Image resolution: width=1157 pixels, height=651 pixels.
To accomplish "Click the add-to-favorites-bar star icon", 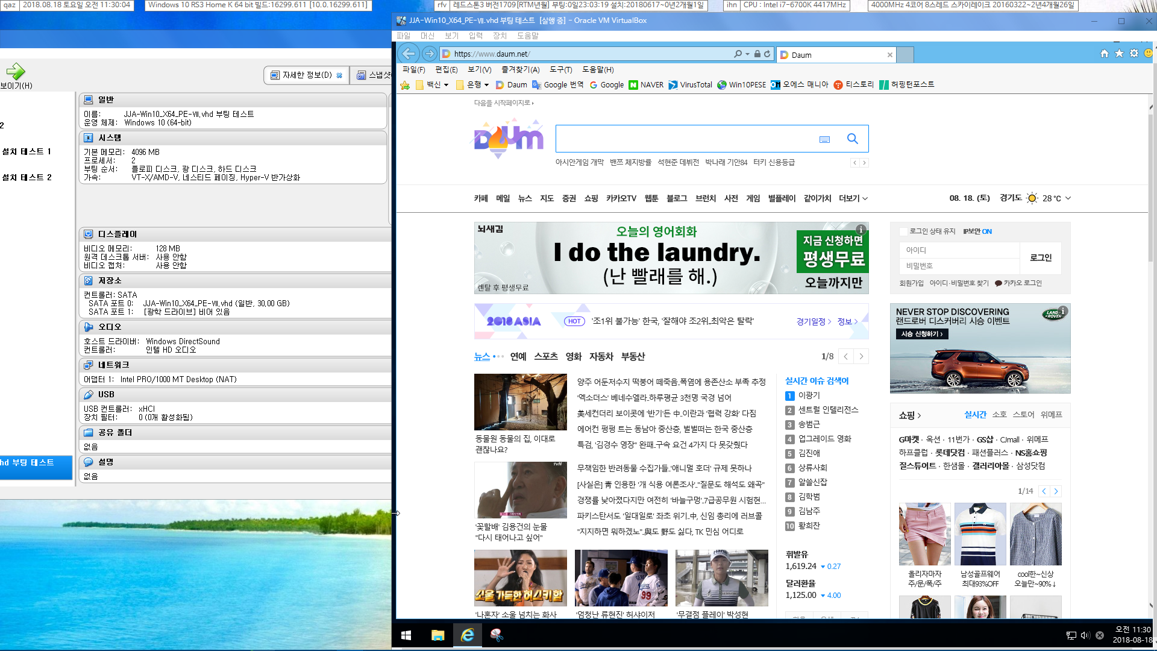I will pos(405,85).
